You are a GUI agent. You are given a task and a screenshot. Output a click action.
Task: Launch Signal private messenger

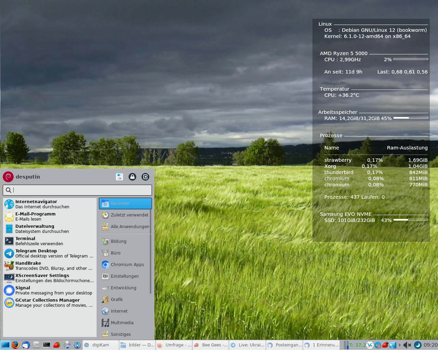click(x=50, y=290)
